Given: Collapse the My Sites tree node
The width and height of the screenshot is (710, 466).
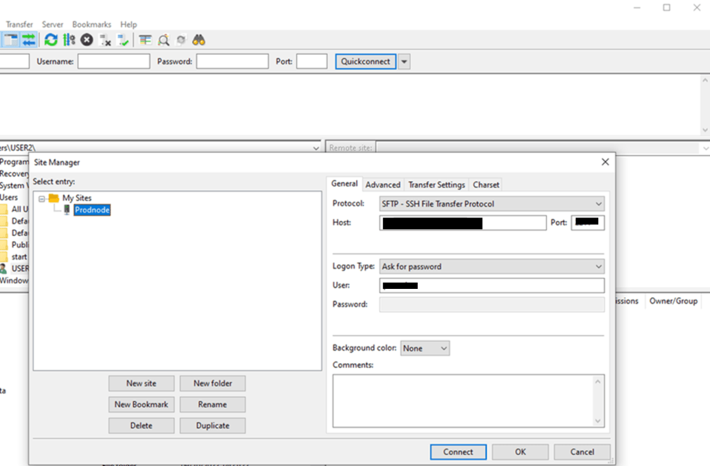Looking at the screenshot, I should (x=42, y=199).
